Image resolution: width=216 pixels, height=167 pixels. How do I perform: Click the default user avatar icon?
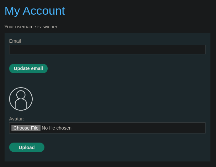(x=21, y=99)
